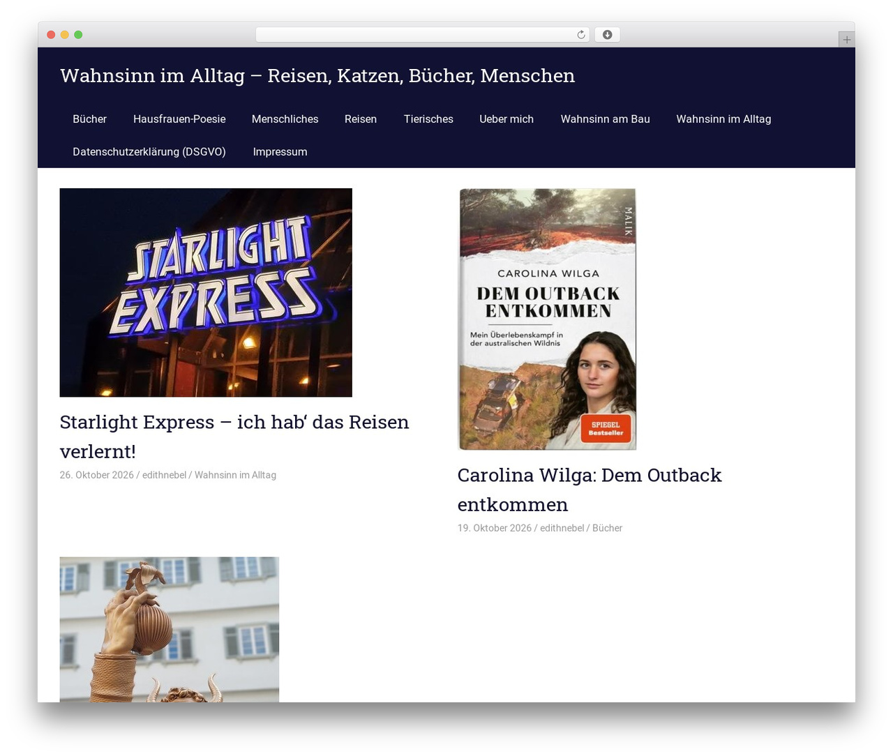893x756 pixels.
Task: Click the browser reload icon
Action: click(x=580, y=35)
